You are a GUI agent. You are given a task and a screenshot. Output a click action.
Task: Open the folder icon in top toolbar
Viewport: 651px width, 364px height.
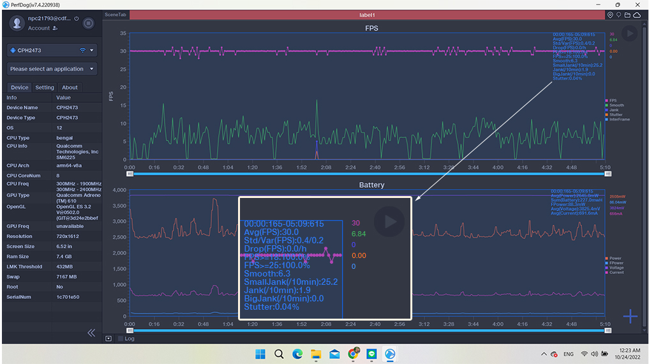[x=627, y=15]
